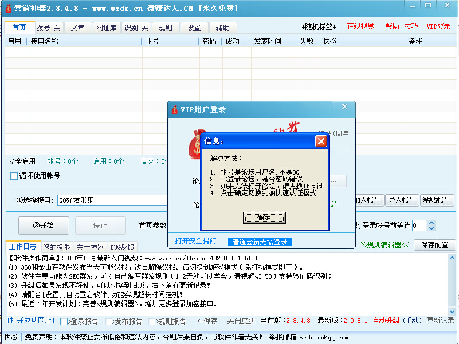Click the 导入帐号 button
This screenshot has height=344, width=459.
[402, 200]
